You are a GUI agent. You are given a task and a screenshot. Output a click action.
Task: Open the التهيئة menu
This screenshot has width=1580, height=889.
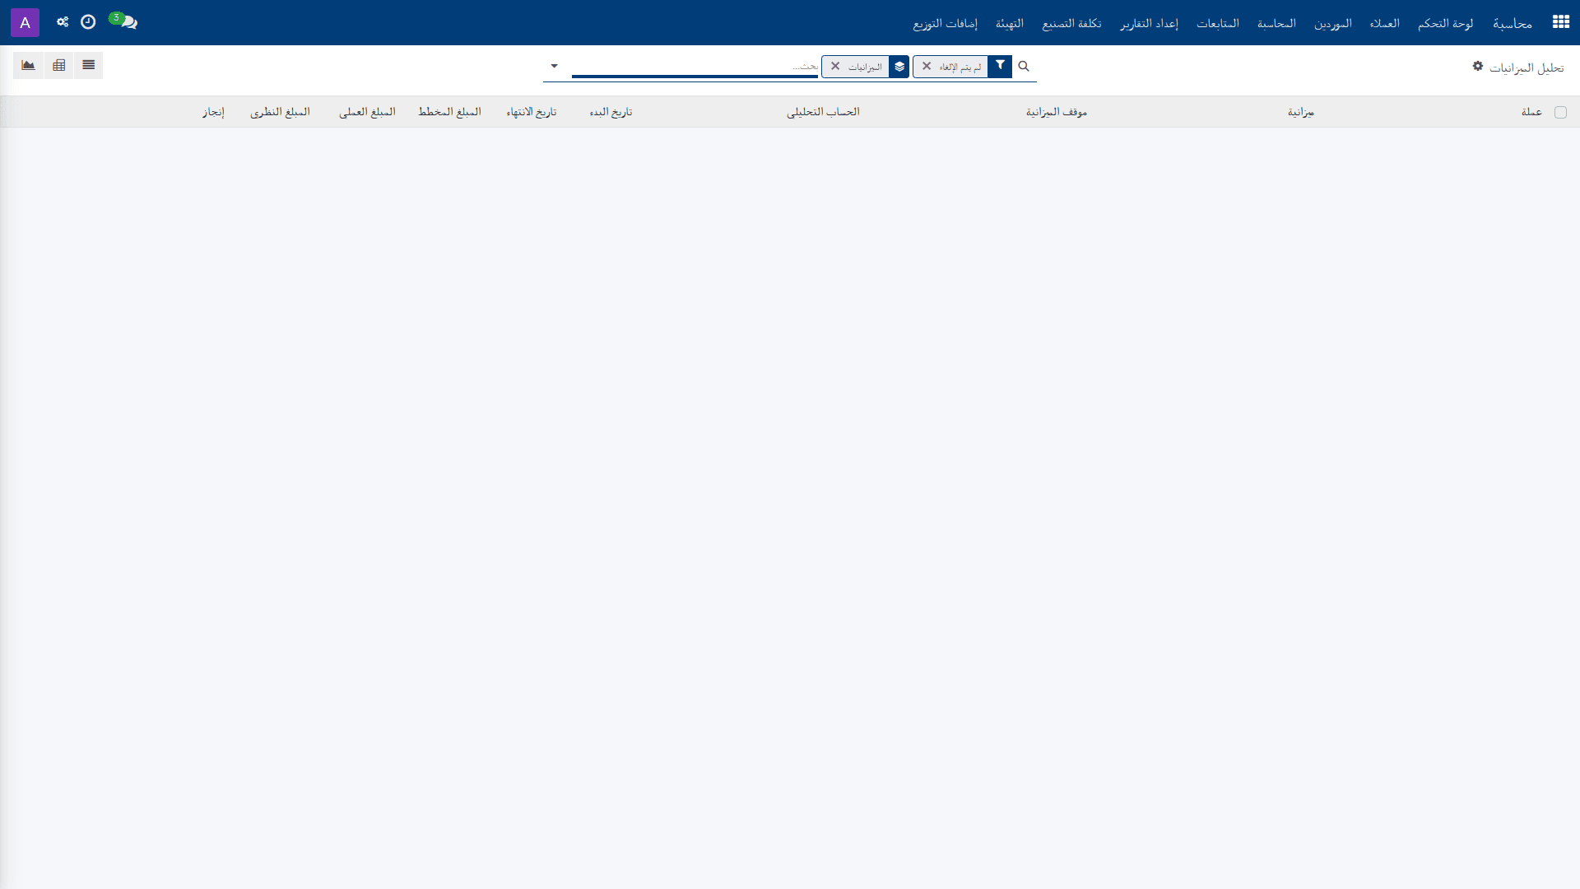pos(1010,23)
